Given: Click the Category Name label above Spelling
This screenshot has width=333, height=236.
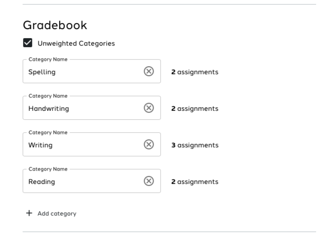Looking at the screenshot, I should [48, 59].
